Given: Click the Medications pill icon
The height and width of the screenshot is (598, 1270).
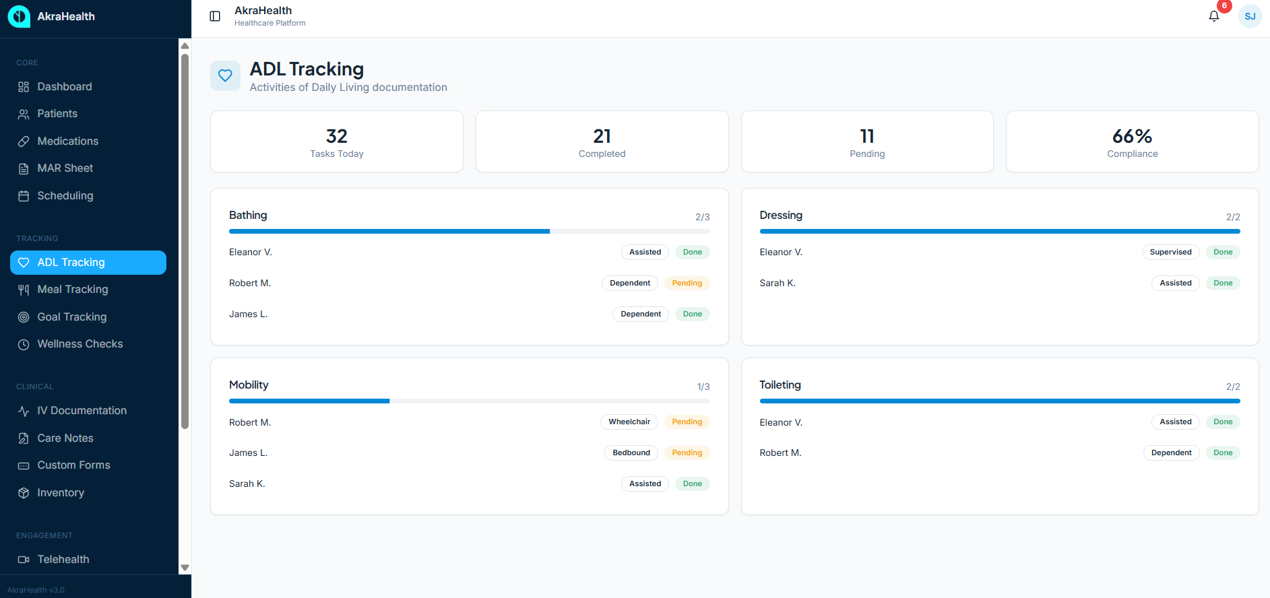Looking at the screenshot, I should point(24,141).
